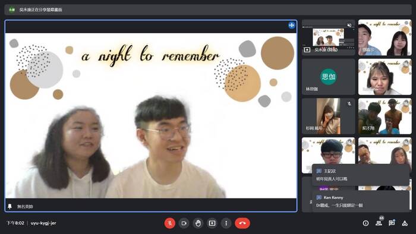The width and height of the screenshot is (416, 234).
Task: Select the tile with three young men
Action: point(385,116)
